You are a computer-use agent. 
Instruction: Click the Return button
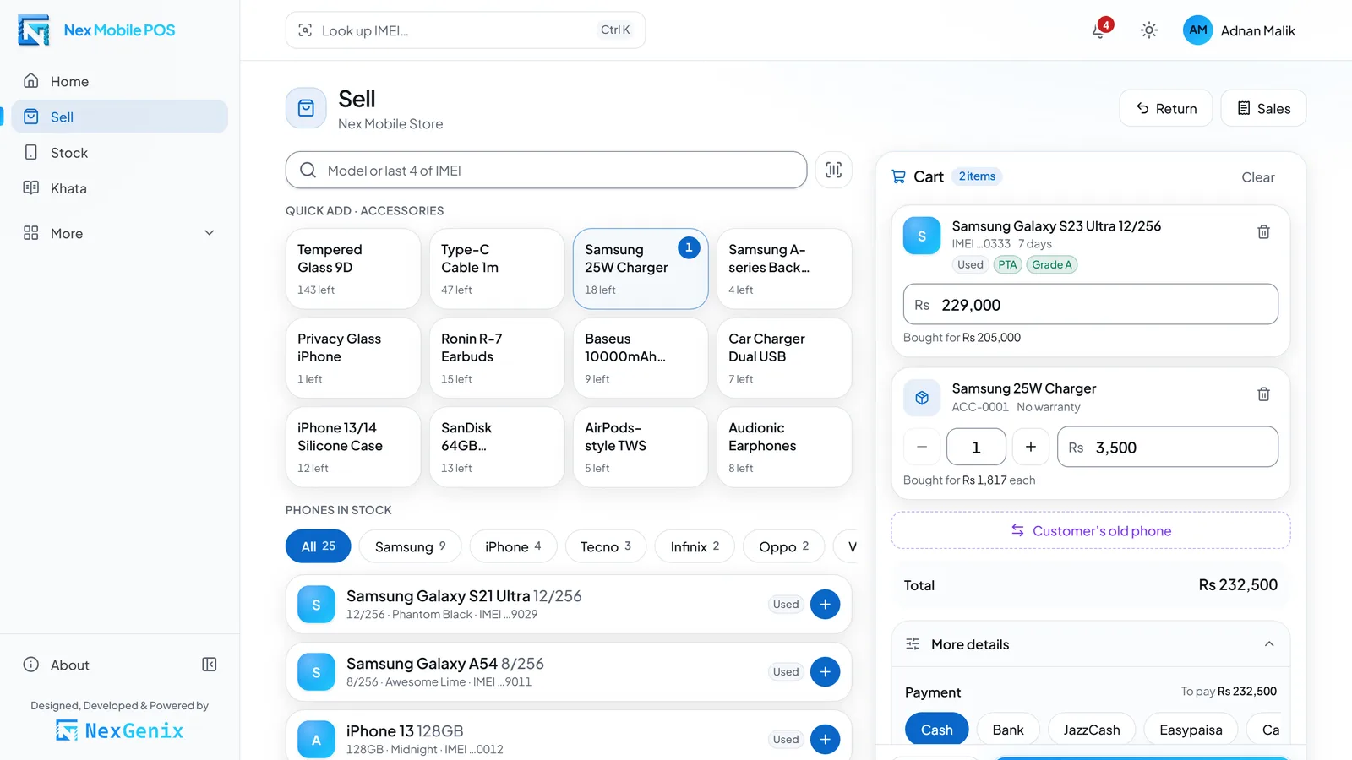[x=1166, y=108]
